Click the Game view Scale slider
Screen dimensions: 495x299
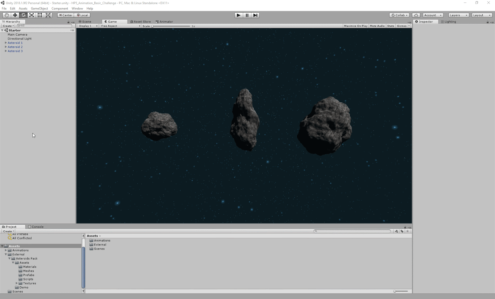171,26
